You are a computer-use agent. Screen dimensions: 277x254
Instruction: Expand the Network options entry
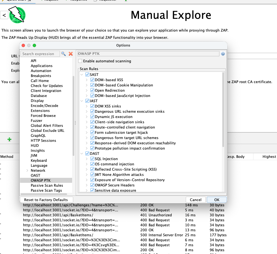28,170
